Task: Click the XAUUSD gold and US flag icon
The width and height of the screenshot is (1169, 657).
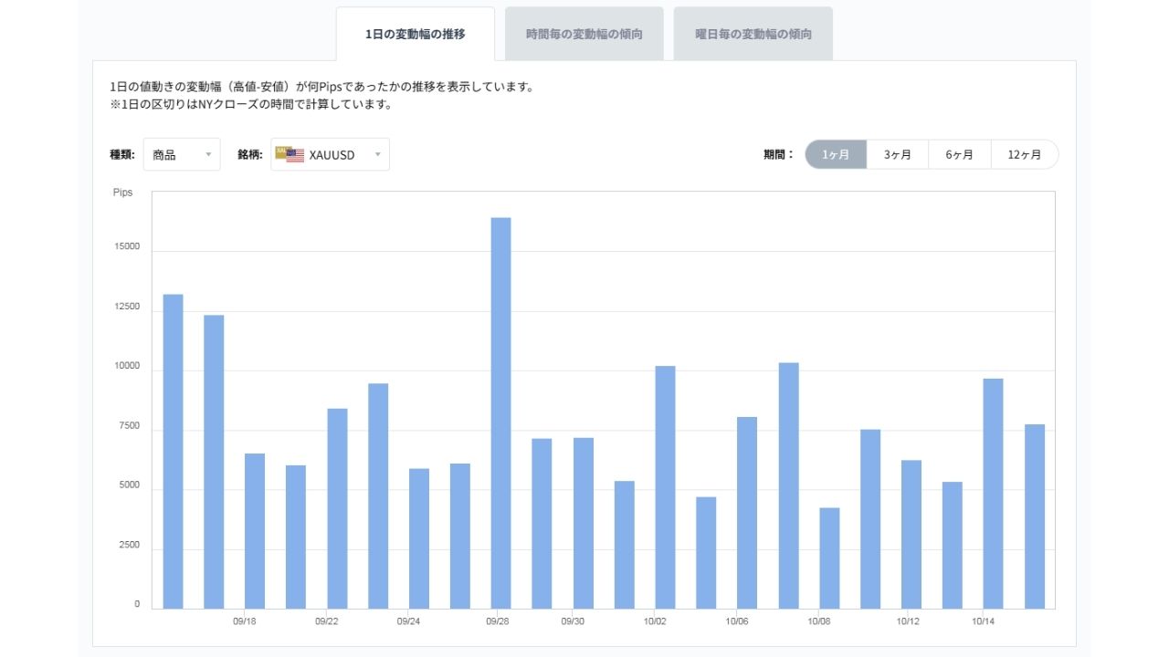Action: (290, 153)
